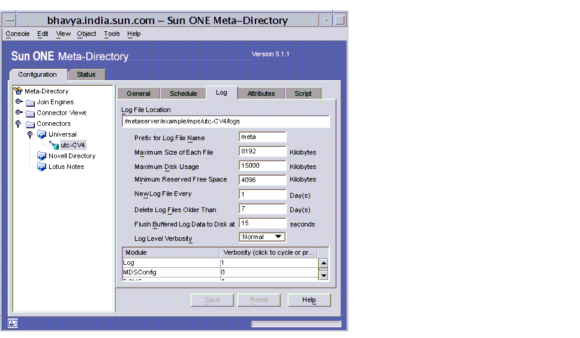
Task: Click the Maximum Size of Each File field
Action: [263, 151]
